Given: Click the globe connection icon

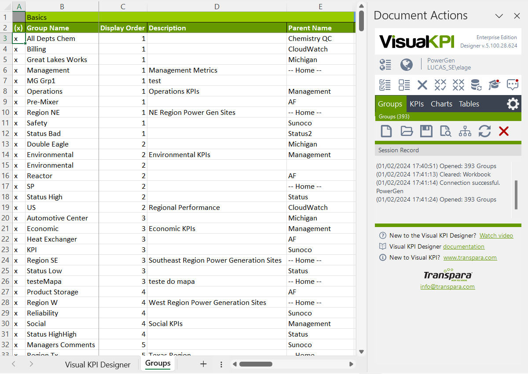Looking at the screenshot, I should [407, 65].
